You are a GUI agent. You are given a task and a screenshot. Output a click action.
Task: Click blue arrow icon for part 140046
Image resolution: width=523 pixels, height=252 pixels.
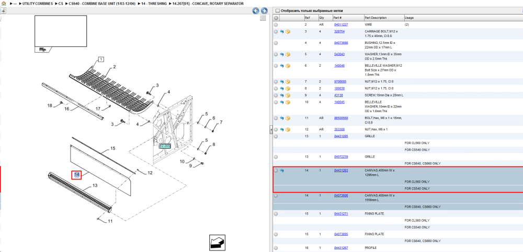[x=282, y=66]
